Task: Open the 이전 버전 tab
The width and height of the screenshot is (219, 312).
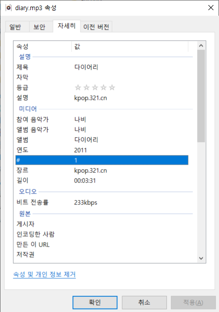Action: (x=97, y=27)
